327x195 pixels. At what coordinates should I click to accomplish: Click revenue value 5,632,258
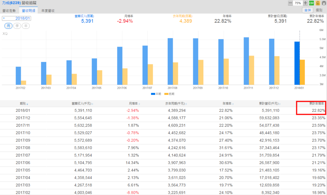coord(83,126)
